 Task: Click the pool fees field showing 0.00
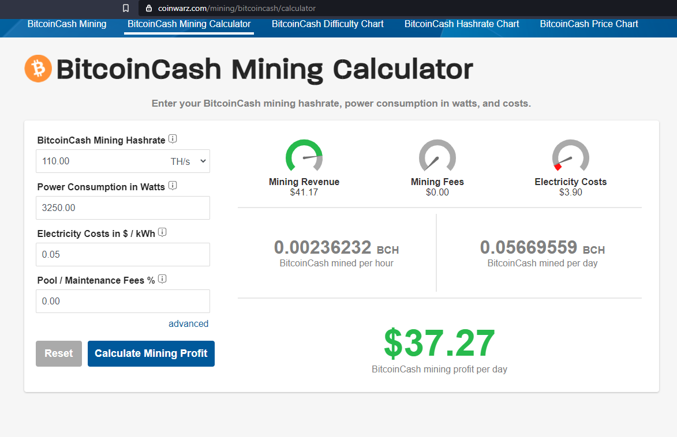[x=123, y=301]
